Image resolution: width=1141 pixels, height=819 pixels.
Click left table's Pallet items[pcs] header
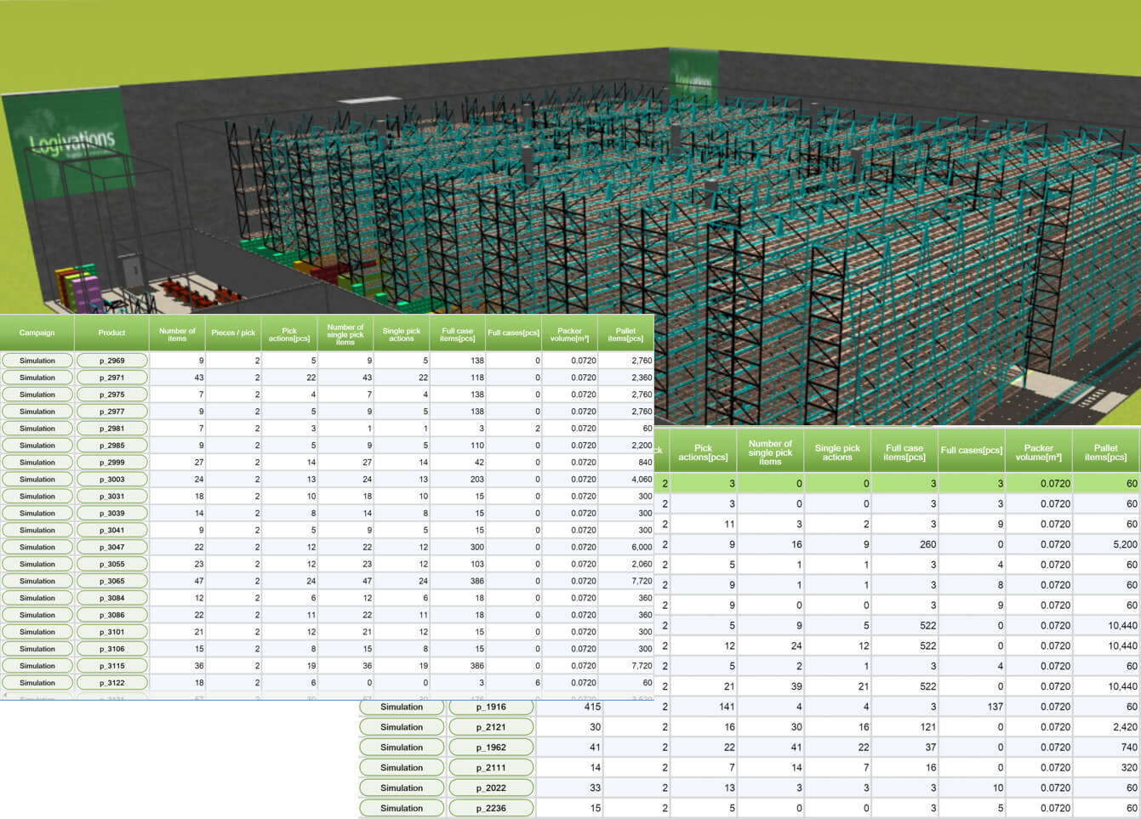tap(625, 333)
